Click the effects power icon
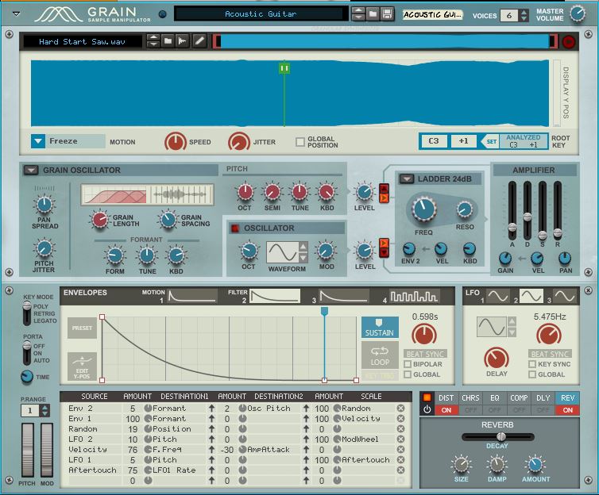599x495 pixels. 427,409
